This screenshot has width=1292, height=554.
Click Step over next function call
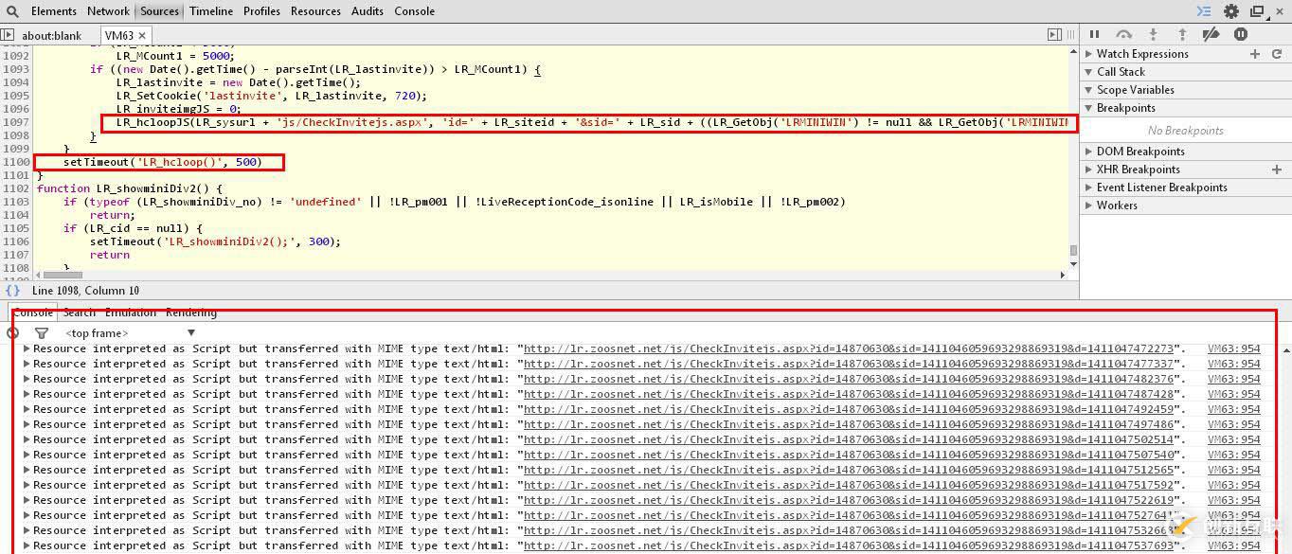click(x=1123, y=34)
